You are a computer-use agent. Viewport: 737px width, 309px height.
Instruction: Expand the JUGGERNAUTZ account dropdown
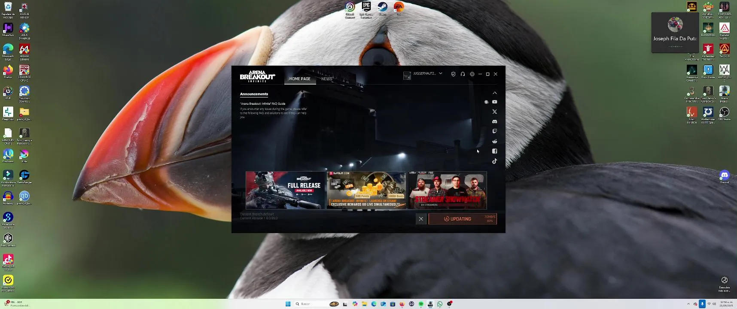tap(441, 73)
